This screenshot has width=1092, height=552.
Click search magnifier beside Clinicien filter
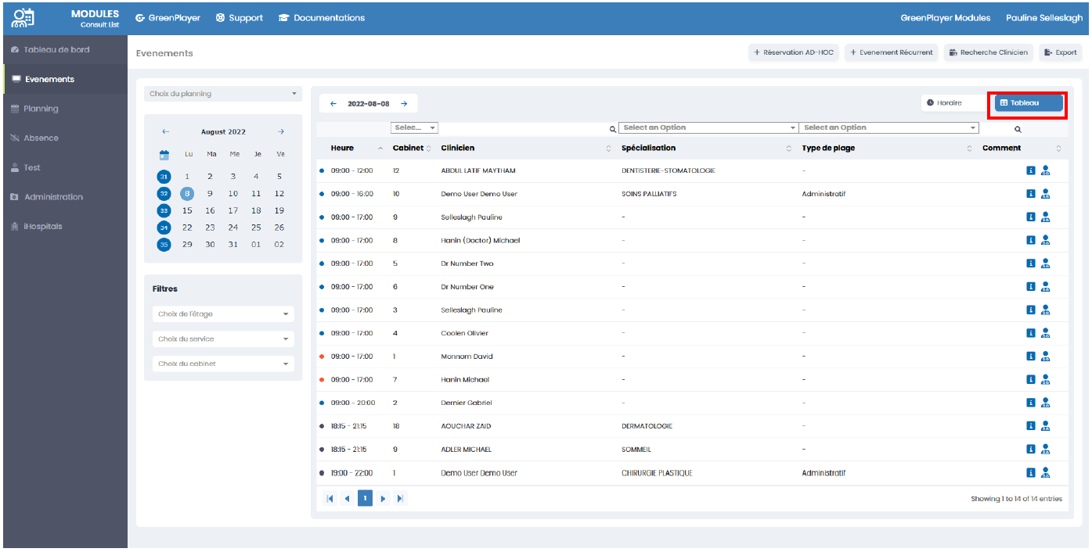612,128
